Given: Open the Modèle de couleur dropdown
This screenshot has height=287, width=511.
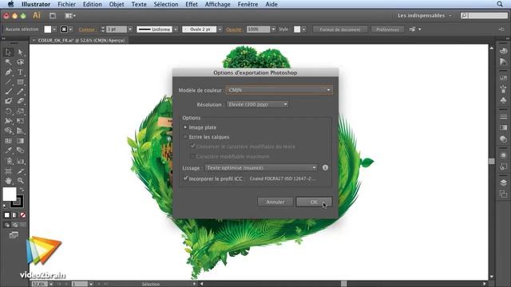Looking at the screenshot, I should pos(279,90).
